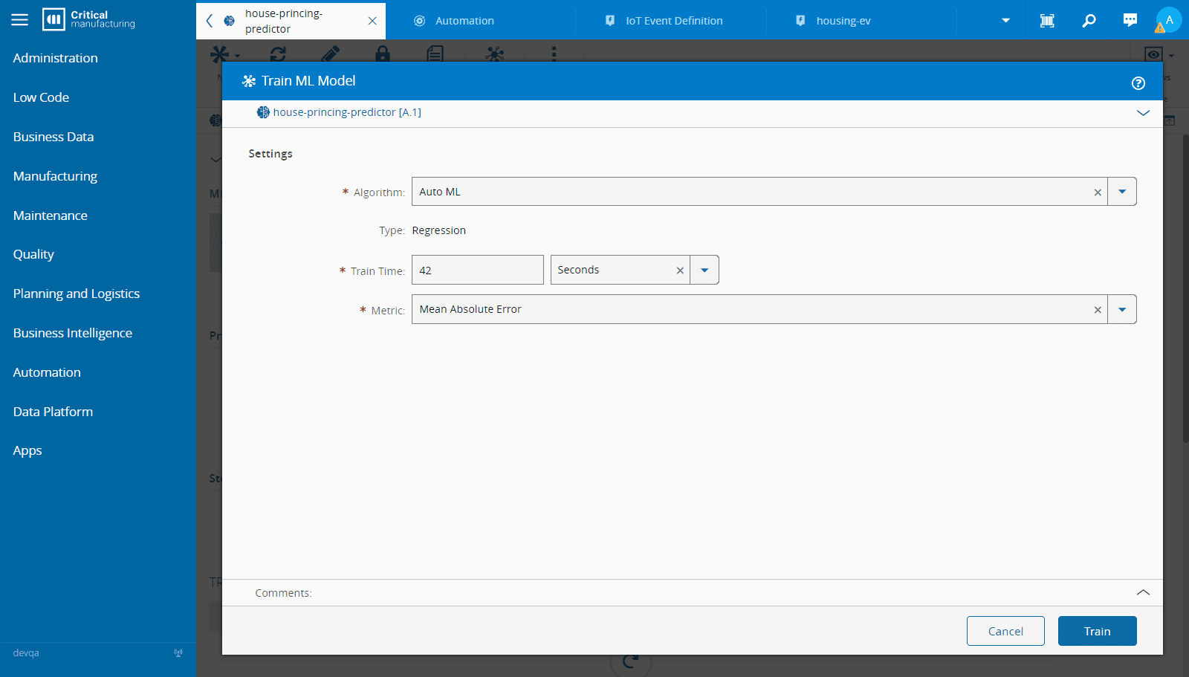
Task: Collapse the house-princing-predictor header chevron
Action: 1143,113
